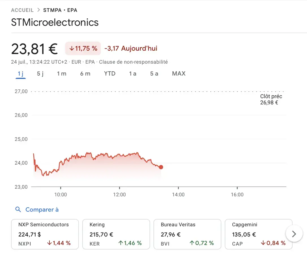Screen dimensions: 307x258
Task: Select the red dot marking current price on chart
Action: pyautogui.click(x=161, y=167)
